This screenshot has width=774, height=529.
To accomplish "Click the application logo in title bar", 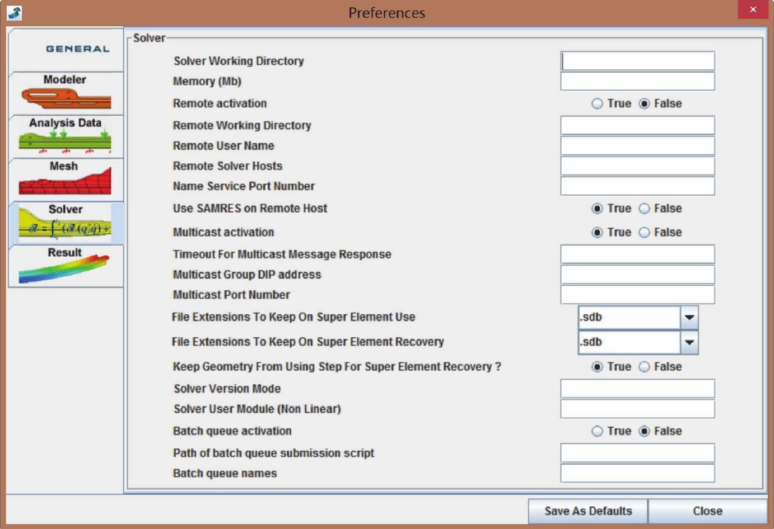I will pyautogui.click(x=15, y=13).
